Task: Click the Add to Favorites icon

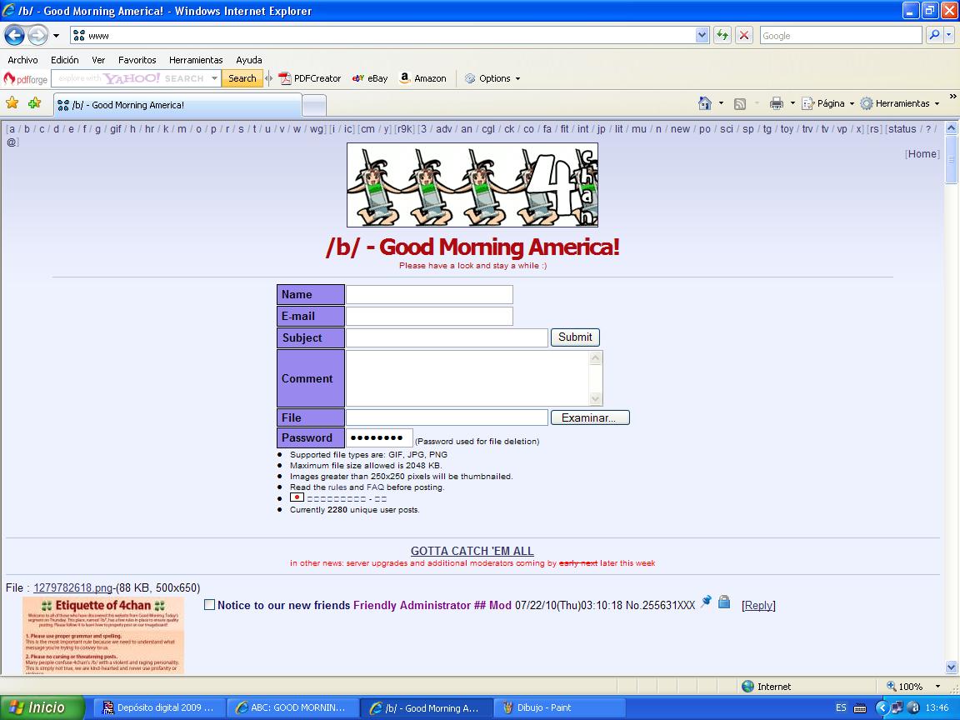Action: click(x=34, y=102)
